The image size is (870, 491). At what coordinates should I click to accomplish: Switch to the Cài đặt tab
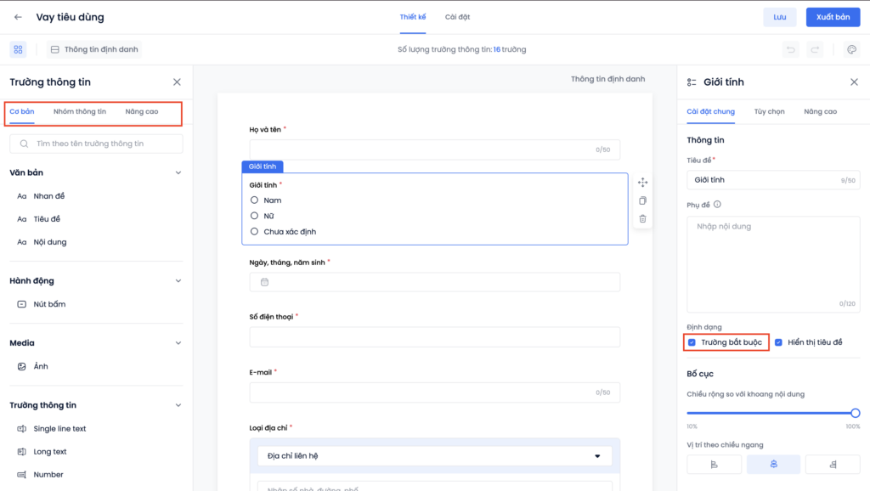457,17
